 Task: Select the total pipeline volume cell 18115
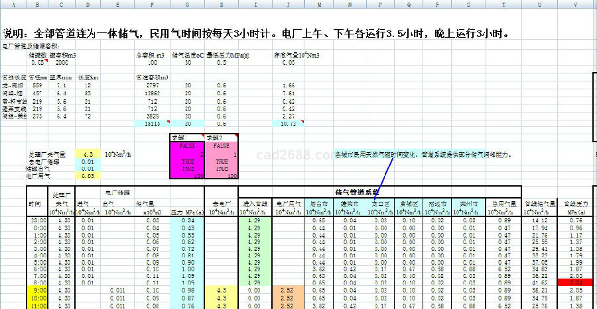click(151, 123)
